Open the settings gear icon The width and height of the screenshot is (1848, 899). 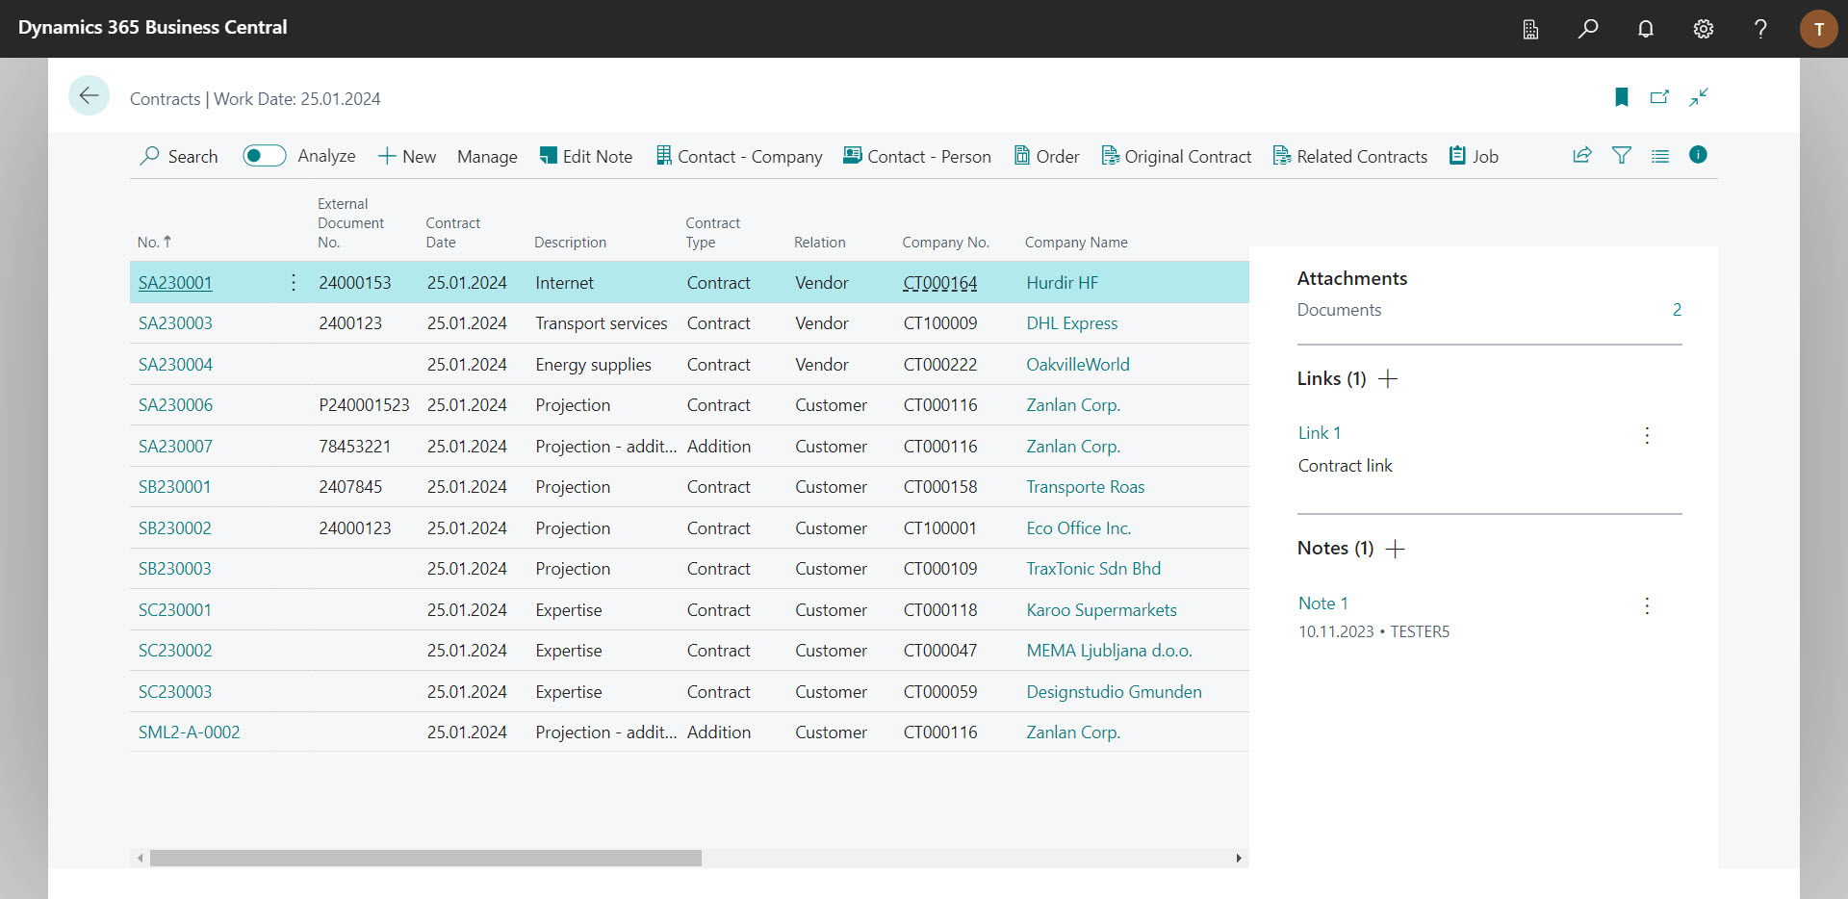tap(1703, 29)
